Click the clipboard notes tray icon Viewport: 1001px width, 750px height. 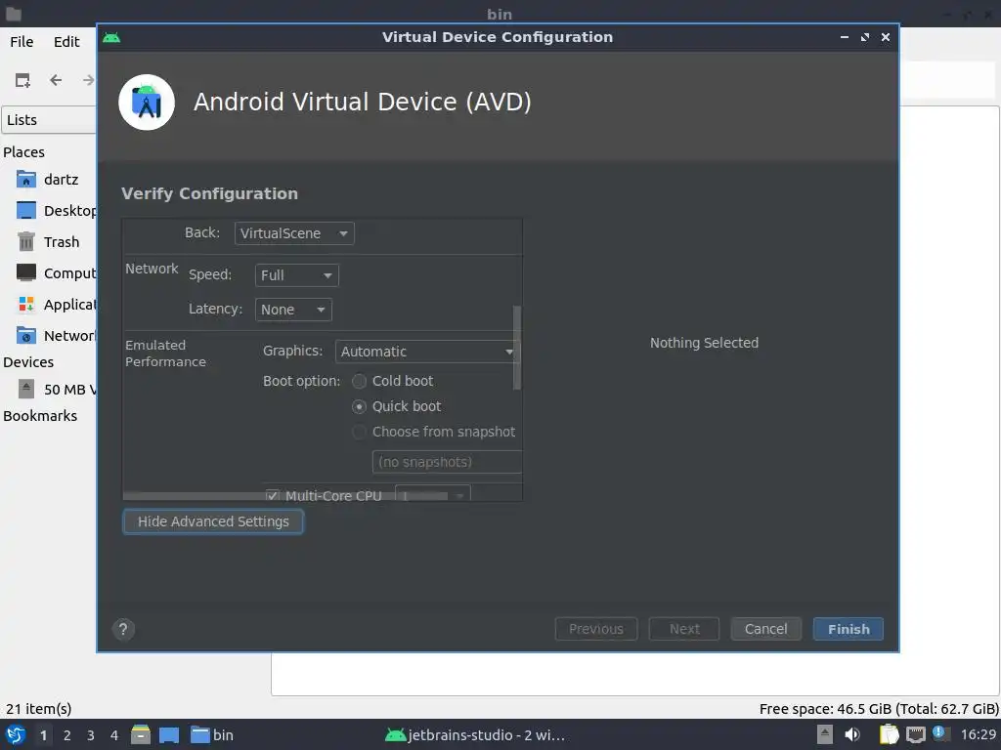click(889, 734)
